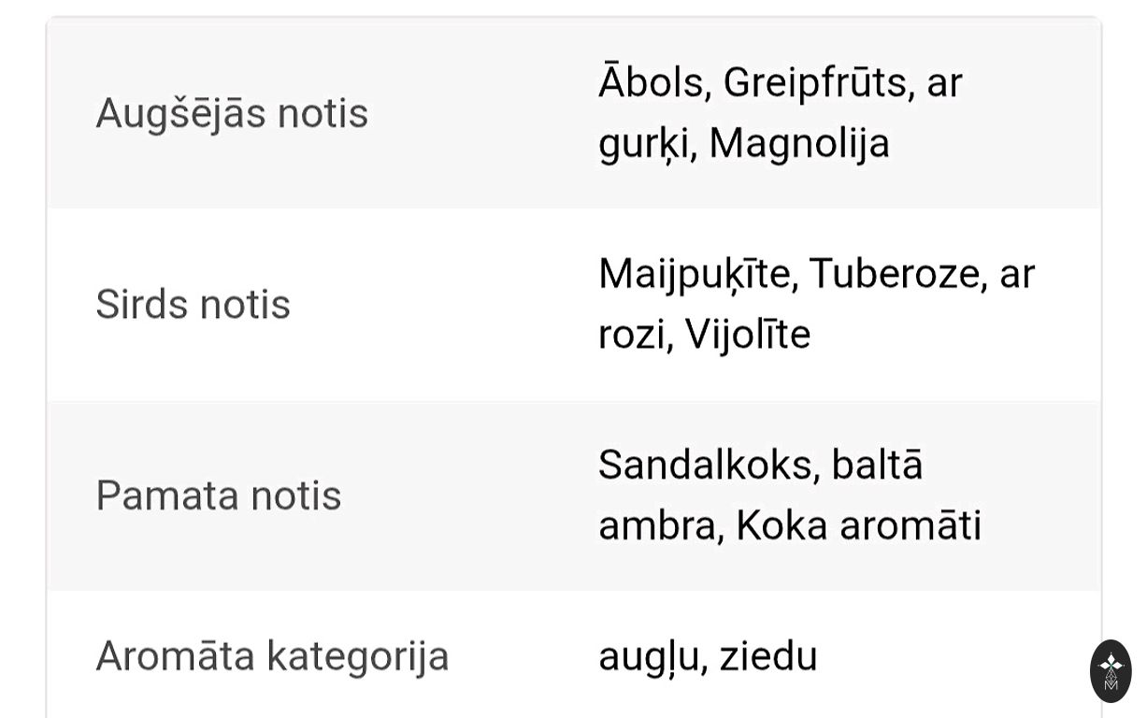This screenshot has width=1147, height=718.
Task: Click the "augļu" category value
Action: pyautogui.click(x=648, y=657)
